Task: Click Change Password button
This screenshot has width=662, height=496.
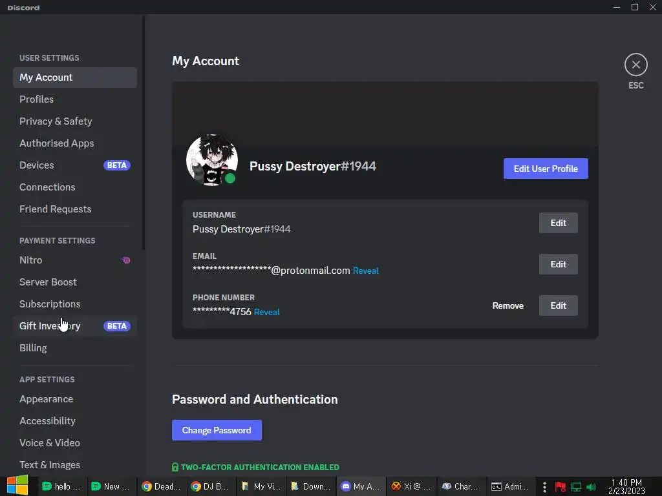Action: point(217,429)
